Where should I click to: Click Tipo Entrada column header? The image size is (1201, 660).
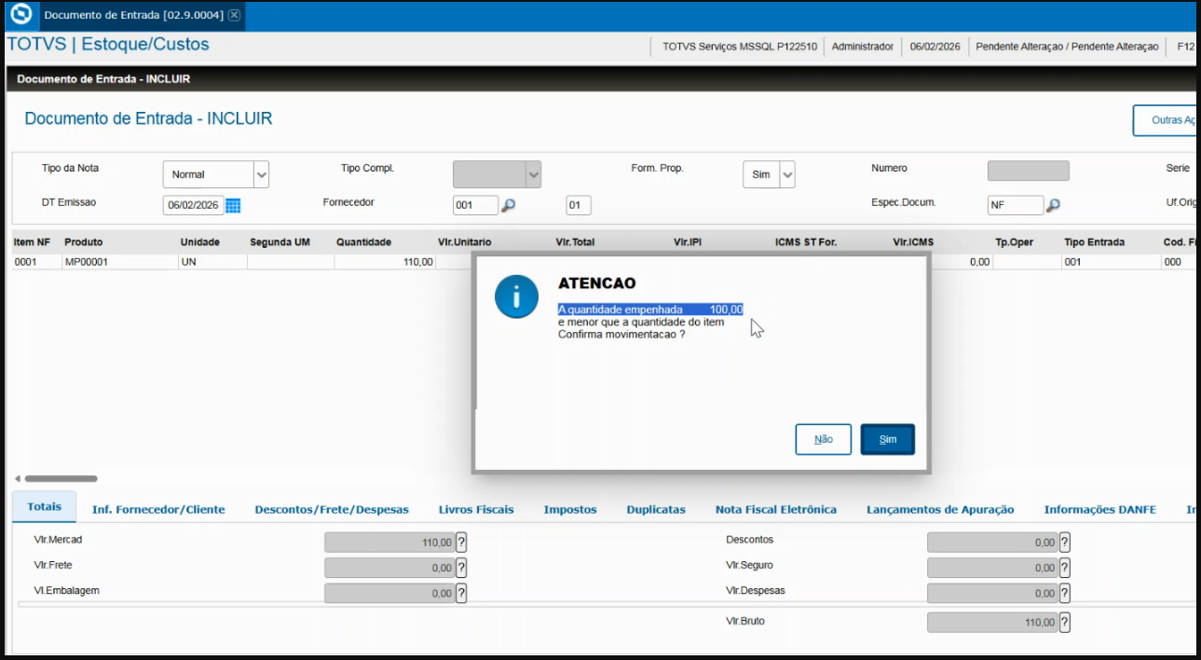coord(1094,242)
